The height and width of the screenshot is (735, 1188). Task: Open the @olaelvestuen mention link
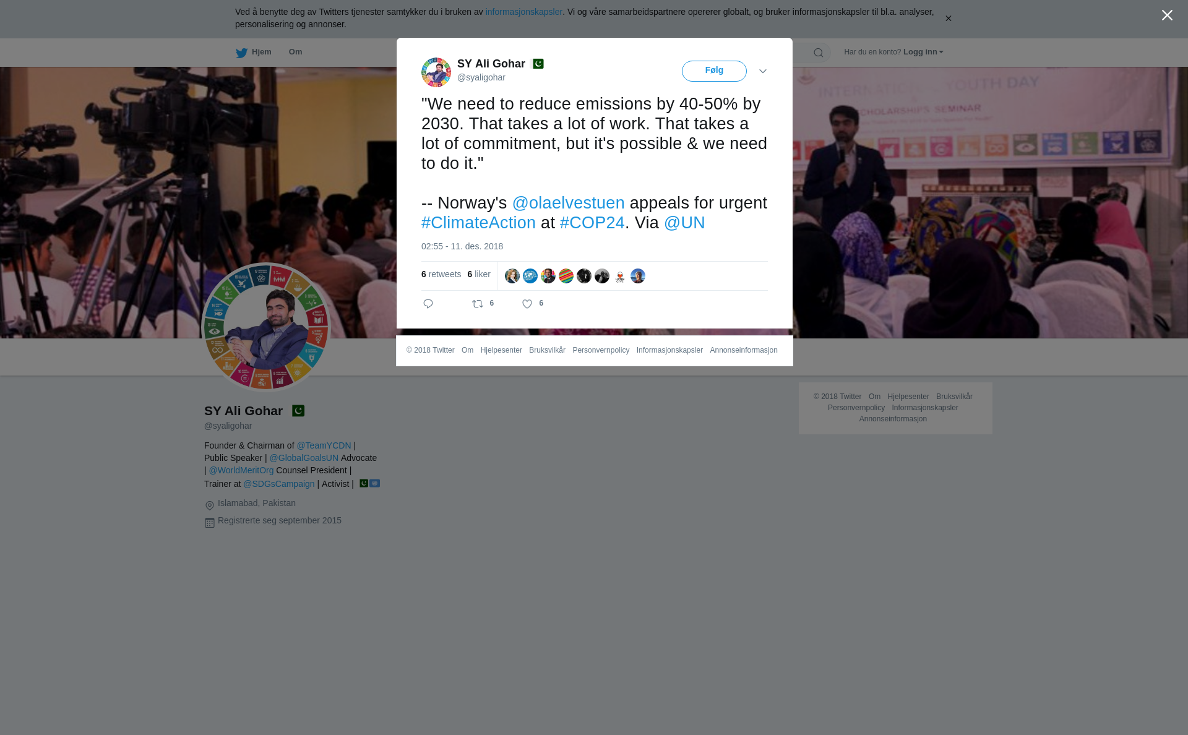coord(568,203)
